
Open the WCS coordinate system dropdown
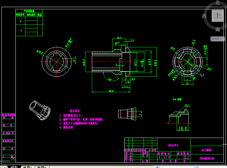click(x=217, y=39)
